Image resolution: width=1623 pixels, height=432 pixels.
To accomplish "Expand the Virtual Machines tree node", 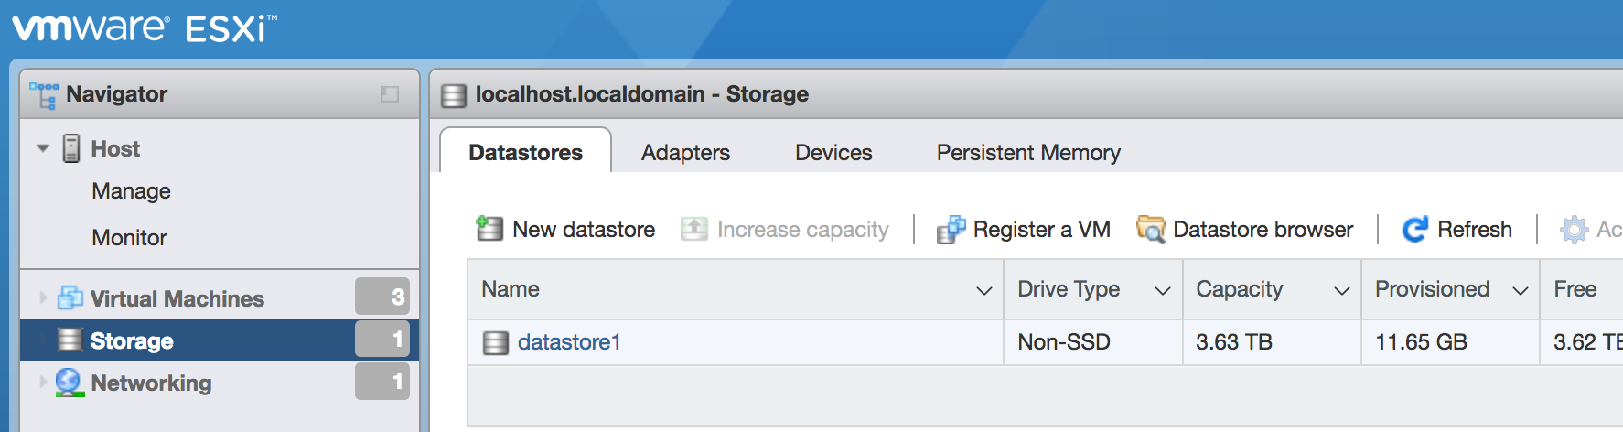I will click(43, 298).
